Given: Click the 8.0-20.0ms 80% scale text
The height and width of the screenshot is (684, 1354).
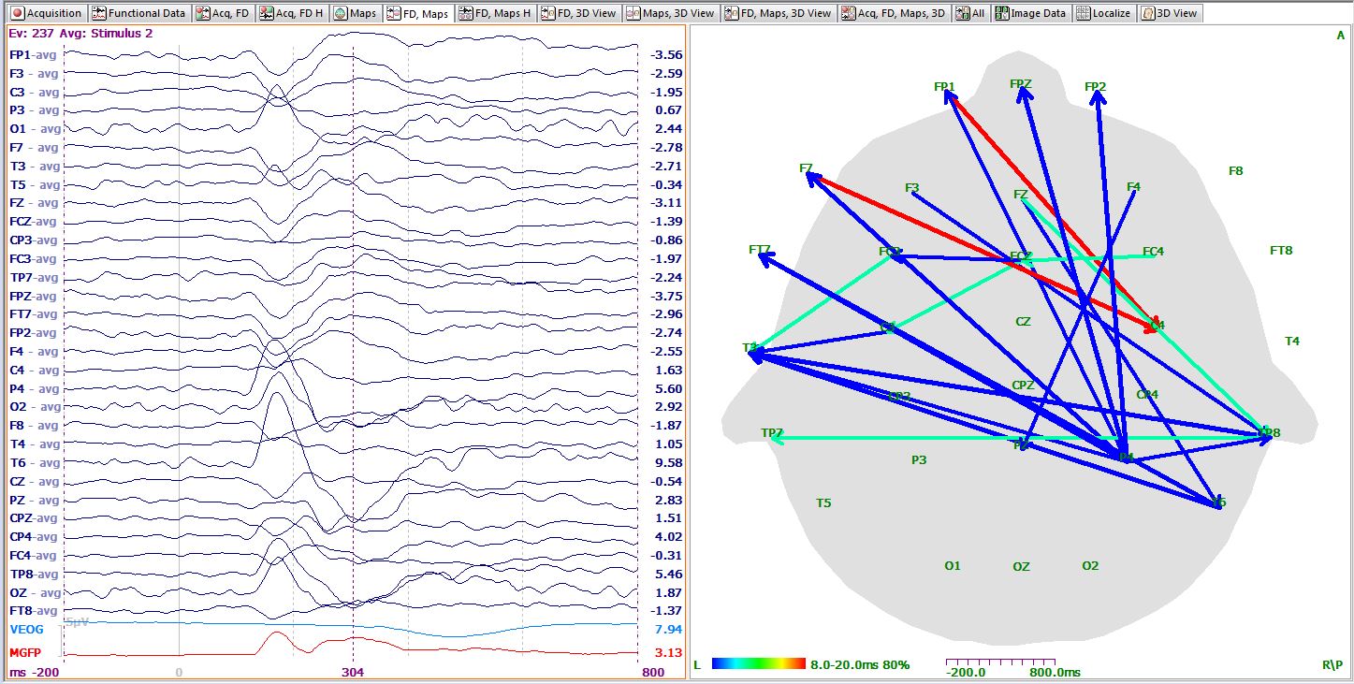Looking at the screenshot, I should [x=860, y=664].
